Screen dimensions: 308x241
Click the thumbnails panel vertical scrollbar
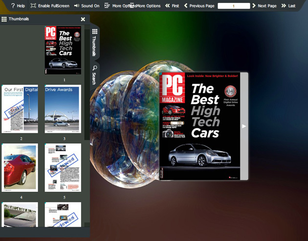click(87, 85)
